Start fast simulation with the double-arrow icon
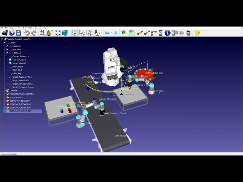 107,33
